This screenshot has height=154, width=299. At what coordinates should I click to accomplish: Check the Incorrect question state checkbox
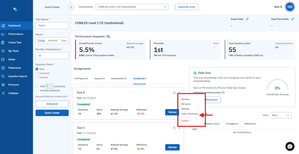pos(37,73)
